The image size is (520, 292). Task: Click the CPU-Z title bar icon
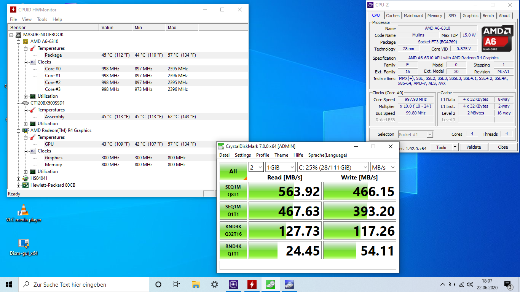(371, 5)
